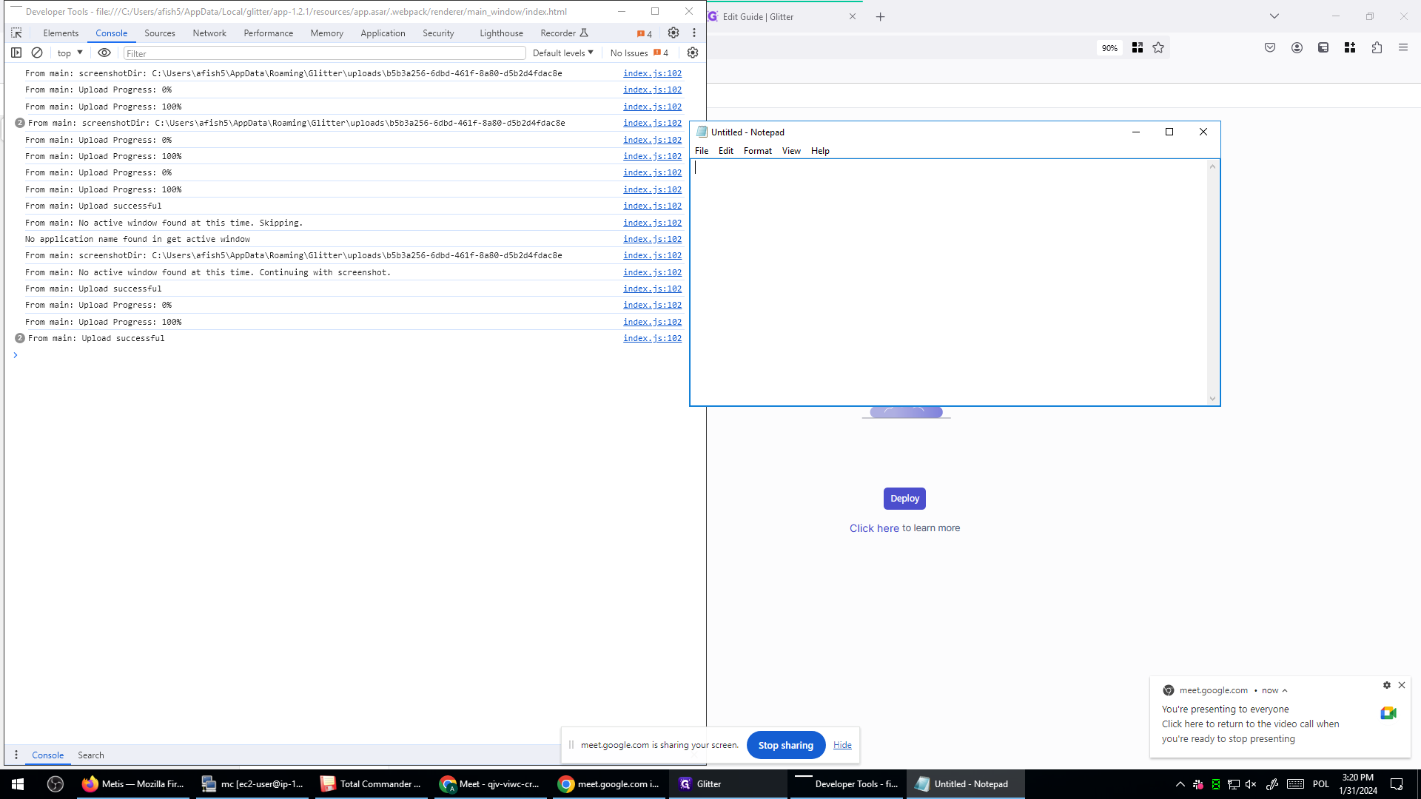Expand Firefox list all tabs chevron

coord(1274,16)
